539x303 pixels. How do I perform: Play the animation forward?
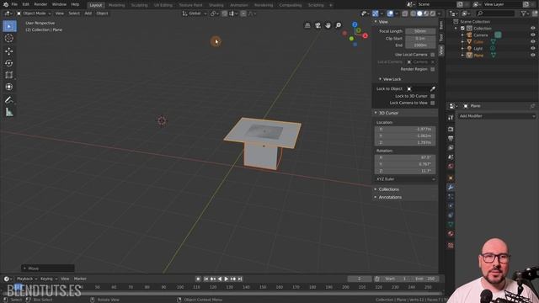pos(227,279)
